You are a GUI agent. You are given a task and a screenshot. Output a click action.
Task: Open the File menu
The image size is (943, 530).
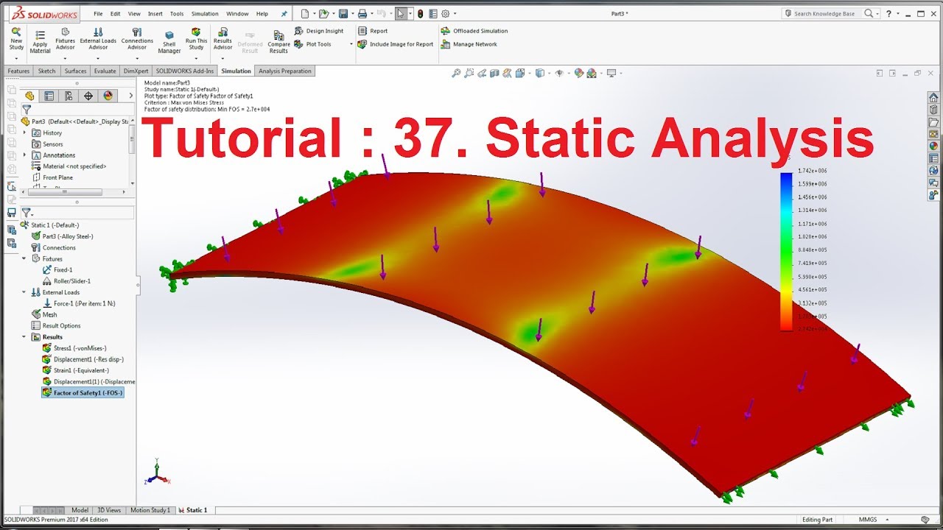pos(98,13)
